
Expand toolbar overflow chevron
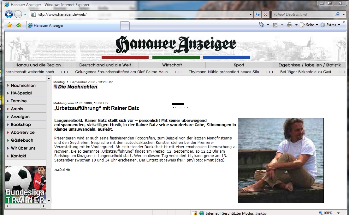[x=344, y=22]
